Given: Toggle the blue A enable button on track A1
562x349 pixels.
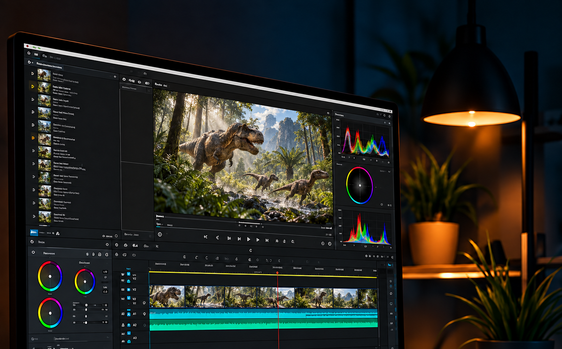Looking at the screenshot, I should coord(129,314).
